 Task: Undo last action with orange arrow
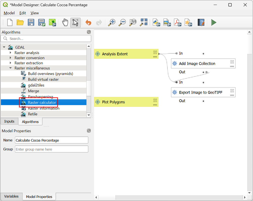(x=88, y=23)
